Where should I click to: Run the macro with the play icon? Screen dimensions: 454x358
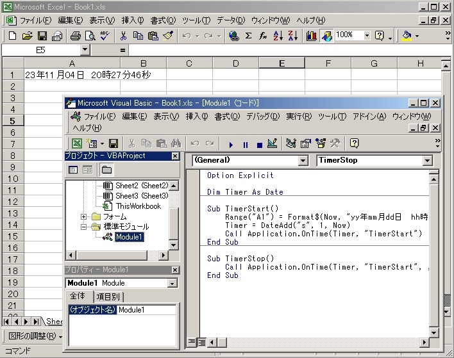pyautogui.click(x=231, y=145)
